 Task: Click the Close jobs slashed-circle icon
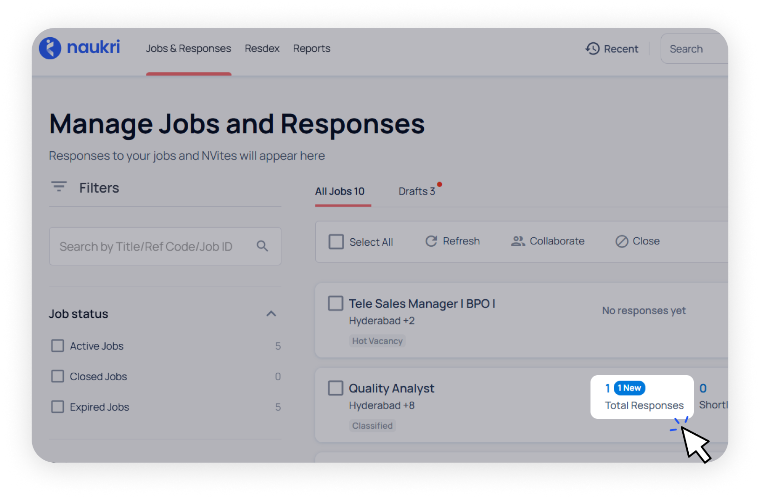[x=622, y=241]
